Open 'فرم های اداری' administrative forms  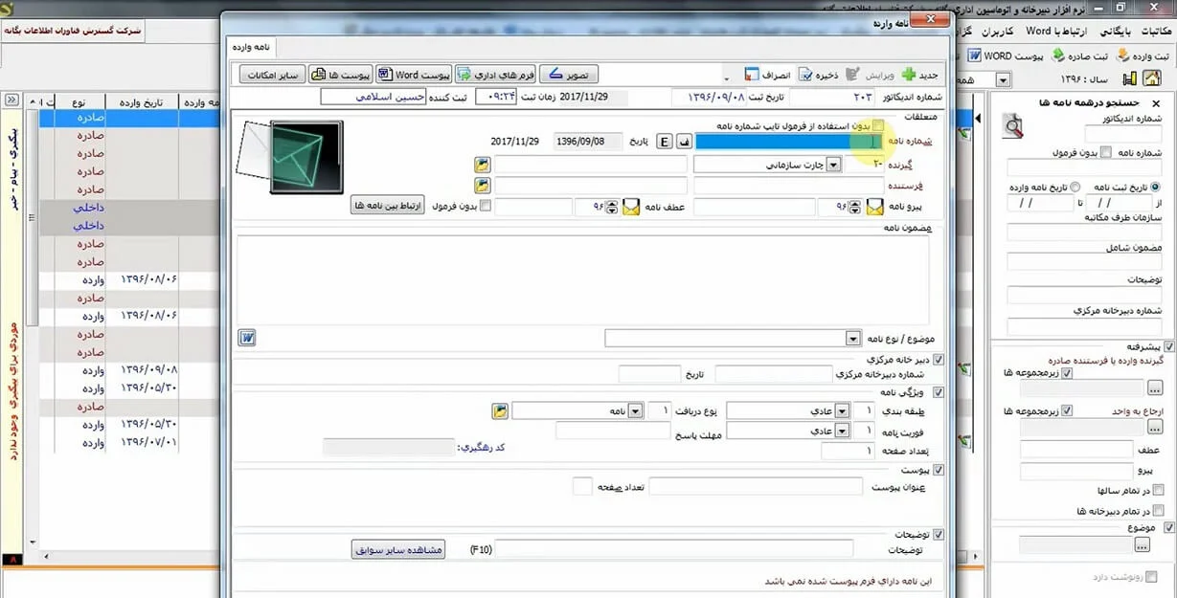[494, 74]
